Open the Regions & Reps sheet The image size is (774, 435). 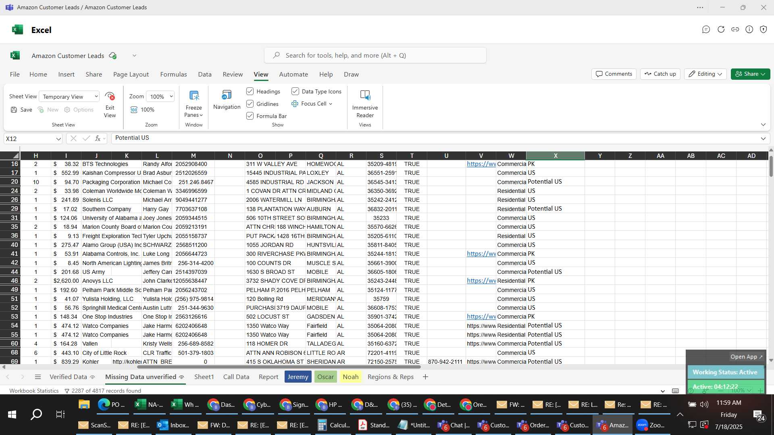[x=391, y=377]
